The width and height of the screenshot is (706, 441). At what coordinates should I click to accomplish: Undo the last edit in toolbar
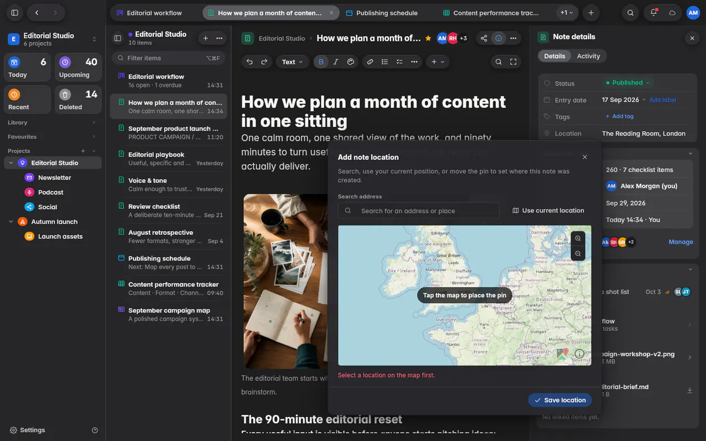coord(250,62)
